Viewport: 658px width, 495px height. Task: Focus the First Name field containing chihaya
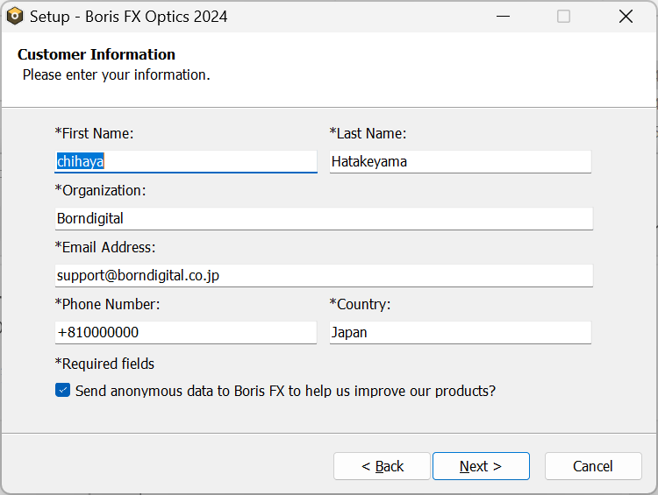[x=186, y=161]
